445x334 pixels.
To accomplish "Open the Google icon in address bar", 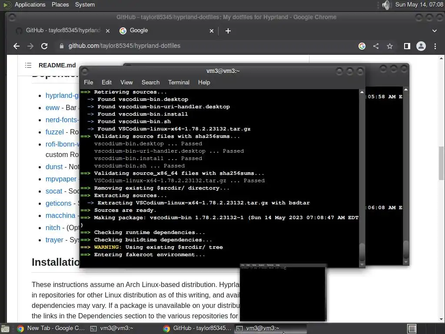I will pos(362,46).
